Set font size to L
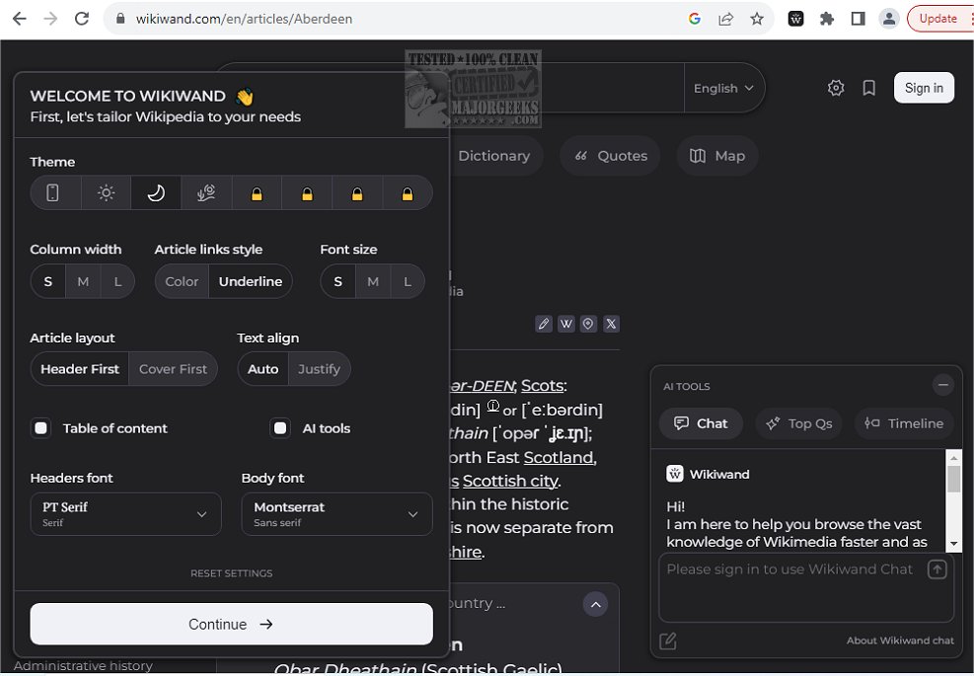This screenshot has width=974, height=676. point(408,281)
